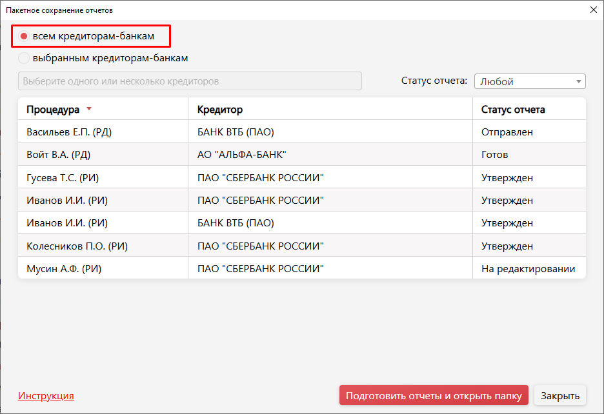Sort by the 'Статус отчета' column header
604x414 pixels.
coord(513,110)
